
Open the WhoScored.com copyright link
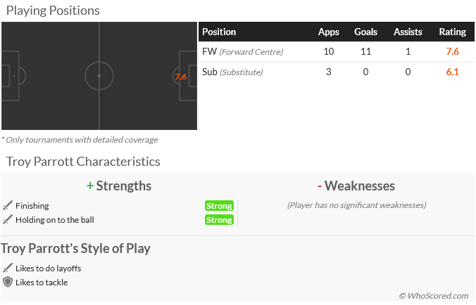[433, 296]
